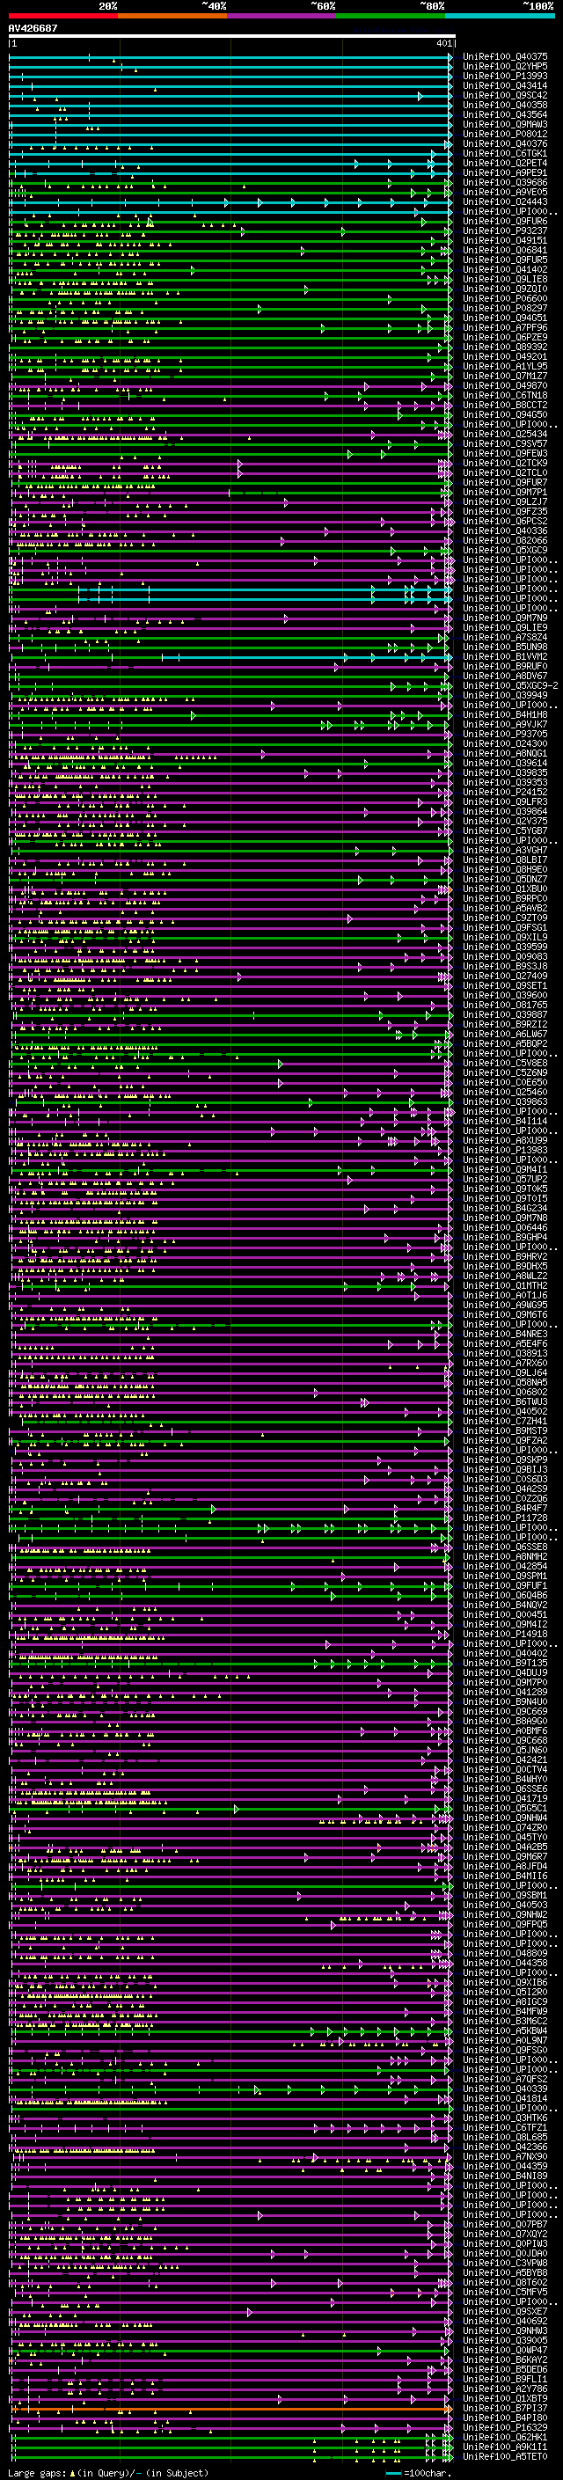Open hit UniRef100_Q9SC42
Viewport: 563px width, 2480px height.
(x=505, y=95)
